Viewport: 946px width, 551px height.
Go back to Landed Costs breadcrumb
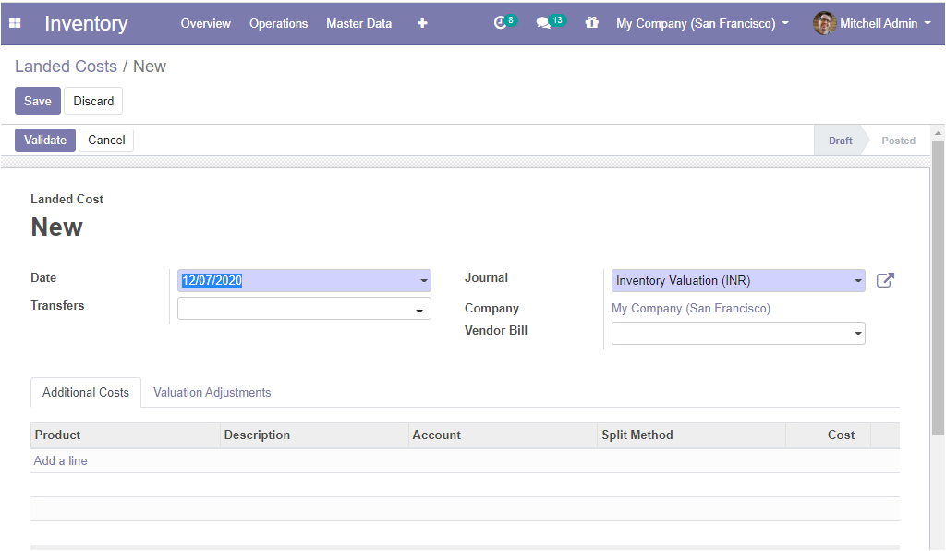pyautogui.click(x=66, y=67)
